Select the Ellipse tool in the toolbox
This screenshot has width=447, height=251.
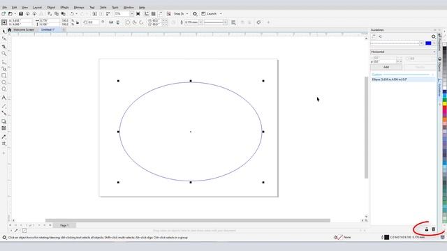coord(4,82)
